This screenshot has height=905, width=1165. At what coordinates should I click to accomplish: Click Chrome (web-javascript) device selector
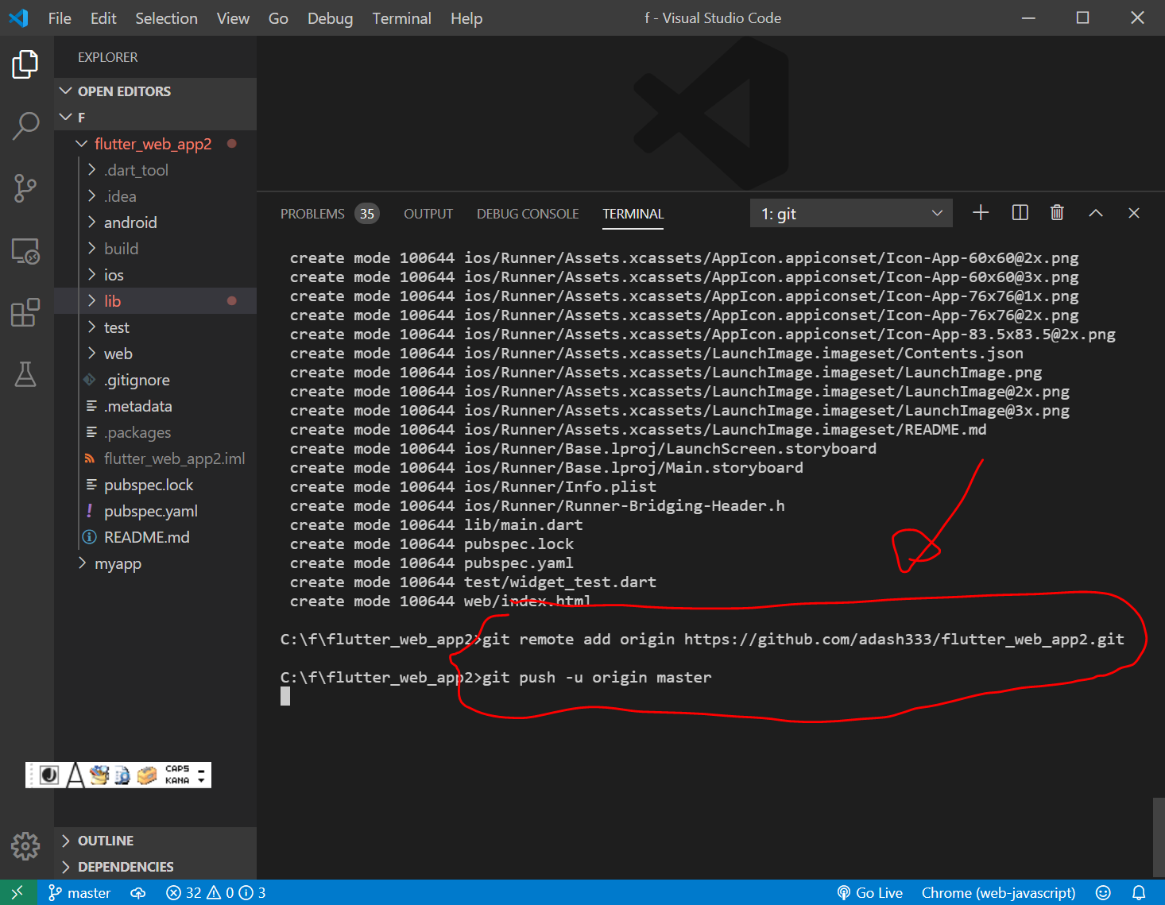(998, 892)
